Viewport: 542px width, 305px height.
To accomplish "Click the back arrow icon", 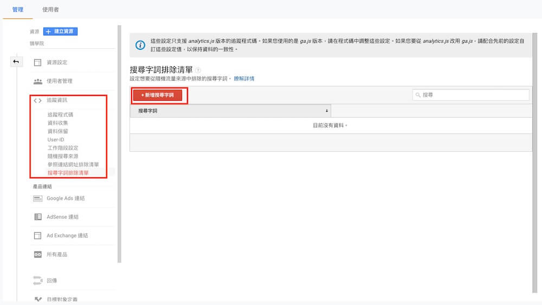I will point(16,61).
